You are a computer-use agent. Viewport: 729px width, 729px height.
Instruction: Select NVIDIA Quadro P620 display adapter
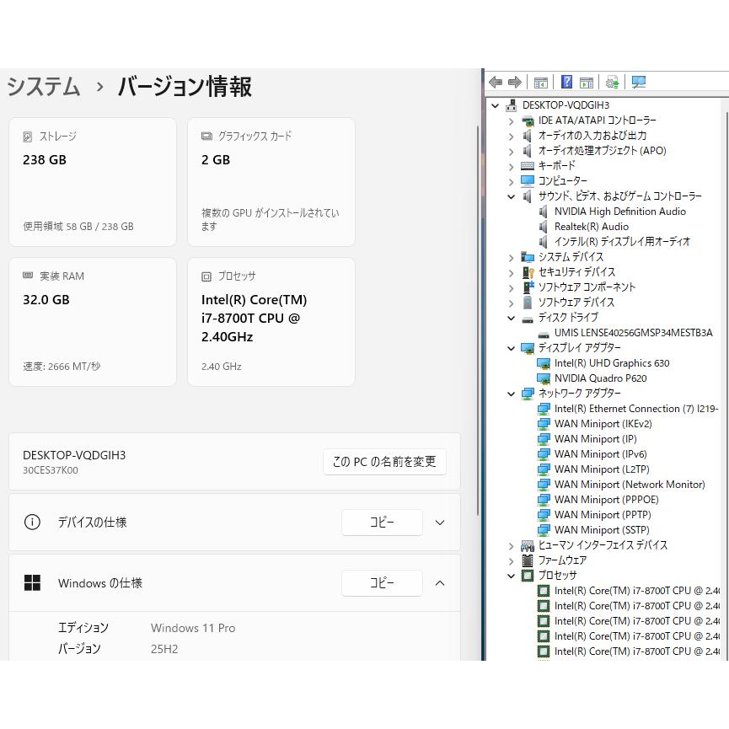click(600, 378)
